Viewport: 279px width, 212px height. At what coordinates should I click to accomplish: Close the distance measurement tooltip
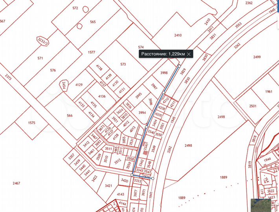pos(189,54)
